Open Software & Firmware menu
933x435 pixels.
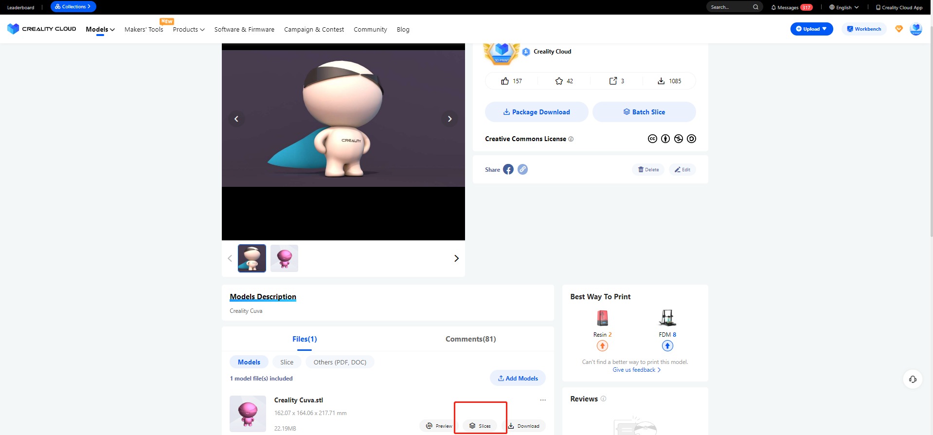(x=244, y=30)
